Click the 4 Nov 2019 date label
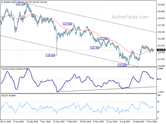Viewport: 166px width, 124px height. [152, 122]
